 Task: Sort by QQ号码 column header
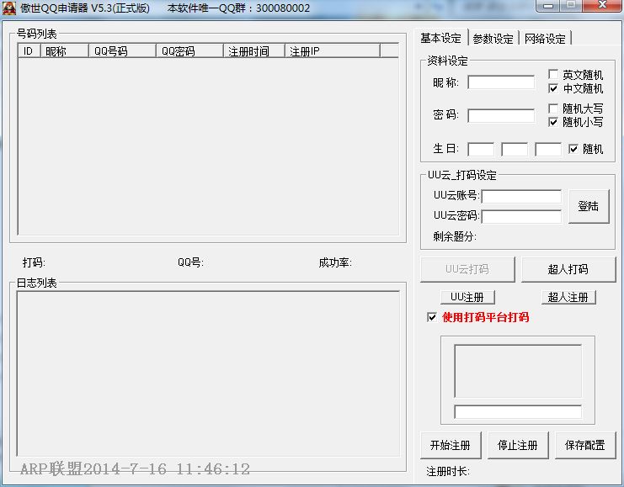tap(122, 50)
